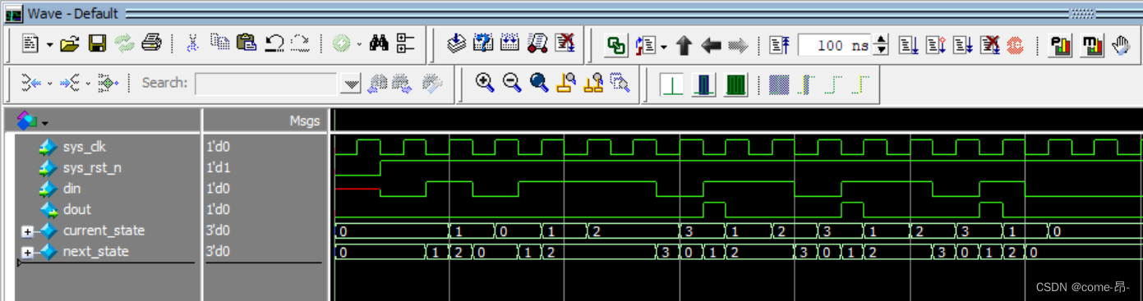Click the 3'd0 value for current_state
The image size is (1143, 301).
(x=218, y=230)
